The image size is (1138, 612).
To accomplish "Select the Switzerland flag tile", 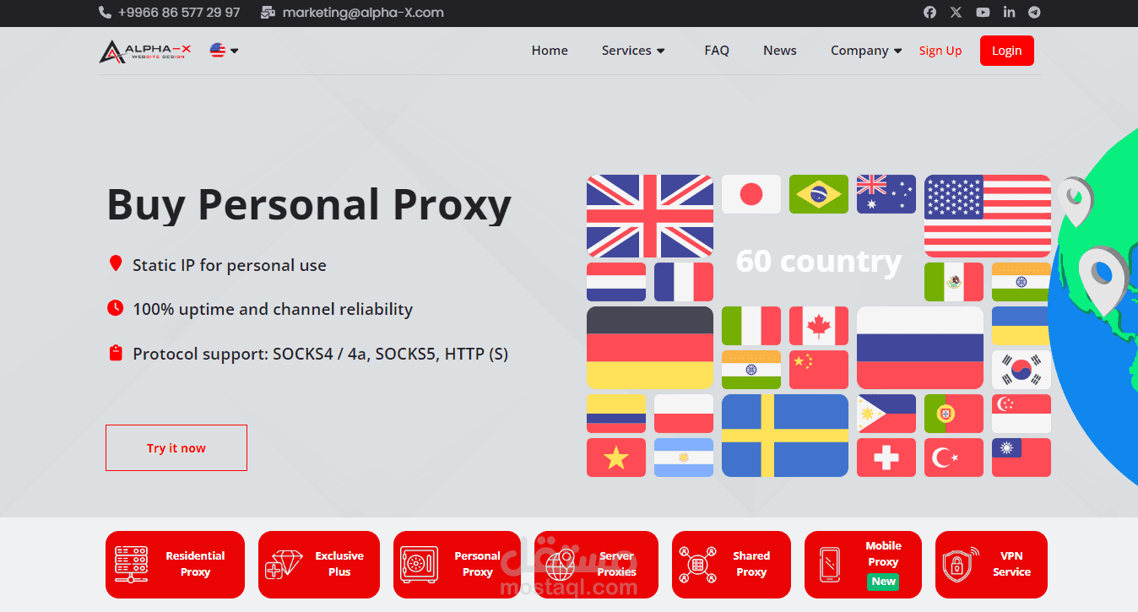I will (886, 458).
